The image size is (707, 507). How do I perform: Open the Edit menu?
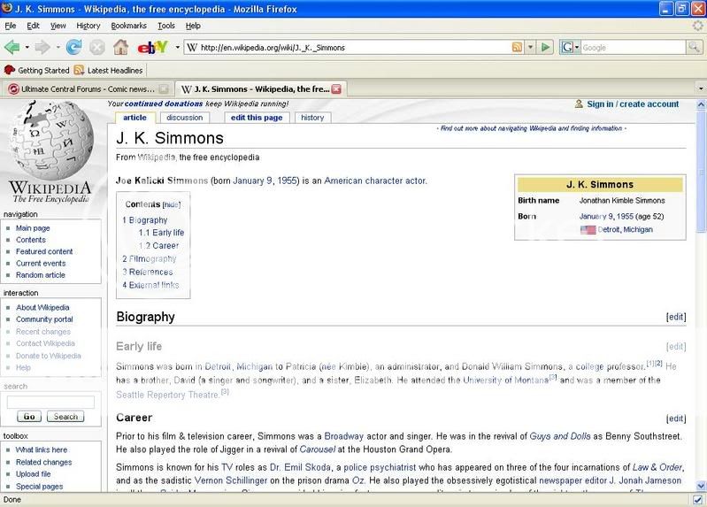(33, 26)
